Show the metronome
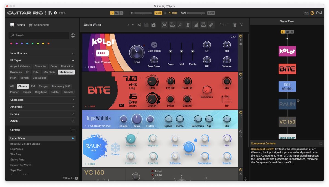This screenshot has height=187, width=329. (188, 25)
